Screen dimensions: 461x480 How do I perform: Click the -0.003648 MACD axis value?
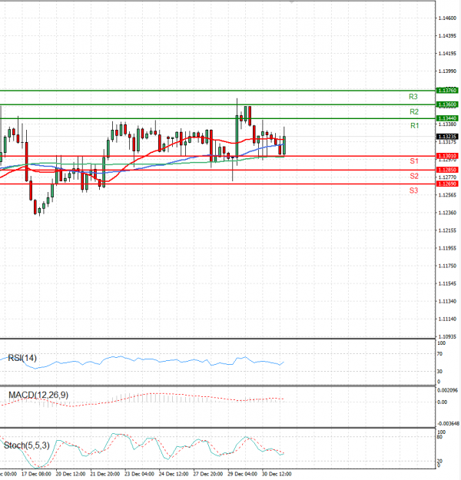click(x=448, y=424)
